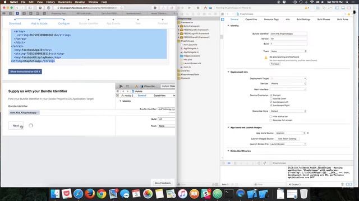
Task: Toggle Landscape Right orientation checkbox
Action: tap(271, 106)
